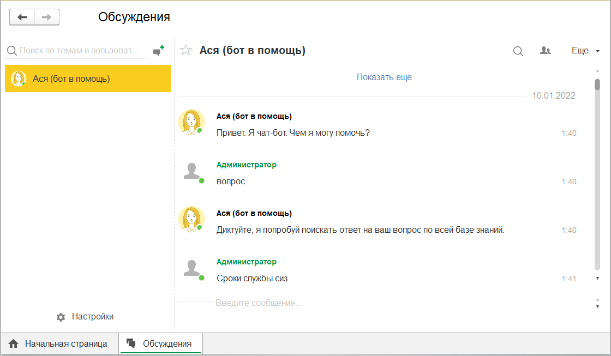Expand the Еще dropdown menu
The width and height of the screenshot is (611, 356).
(x=585, y=51)
